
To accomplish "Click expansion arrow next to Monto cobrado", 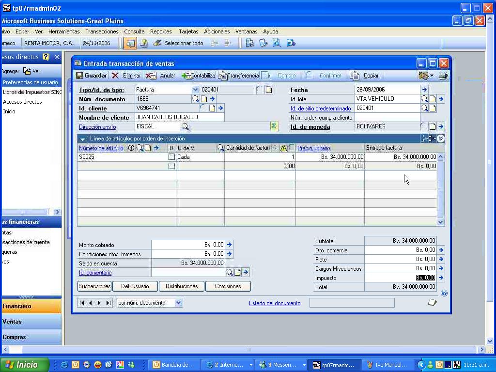I will click(x=229, y=245).
